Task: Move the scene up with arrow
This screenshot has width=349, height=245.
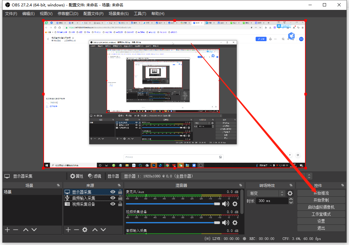Action: 26,230
